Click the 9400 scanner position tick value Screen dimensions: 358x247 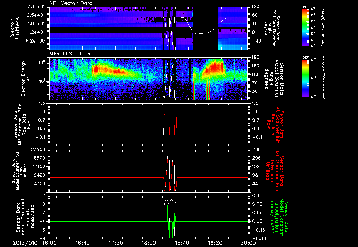[40, 175]
